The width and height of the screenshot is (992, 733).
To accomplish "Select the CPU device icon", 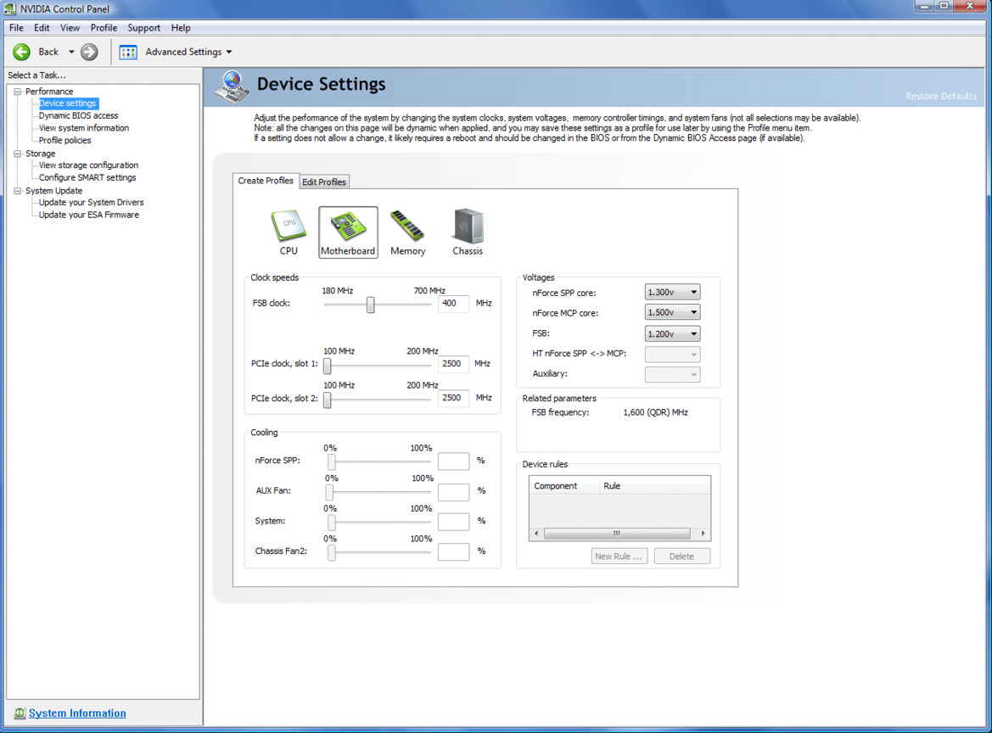I will coord(289,232).
